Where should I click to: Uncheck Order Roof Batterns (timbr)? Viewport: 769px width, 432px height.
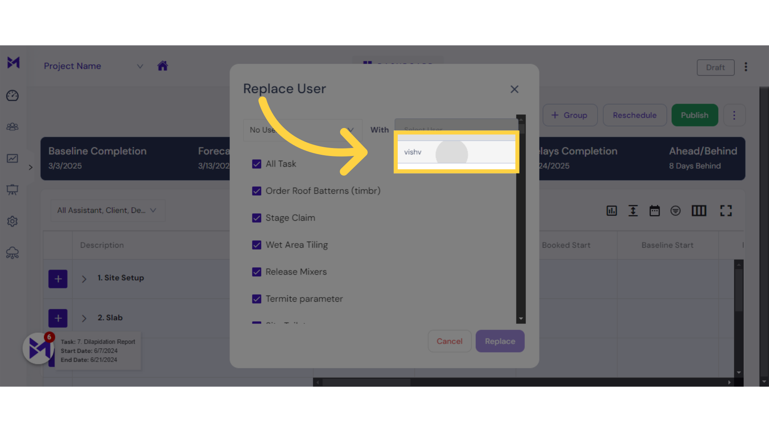coord(257,191)
